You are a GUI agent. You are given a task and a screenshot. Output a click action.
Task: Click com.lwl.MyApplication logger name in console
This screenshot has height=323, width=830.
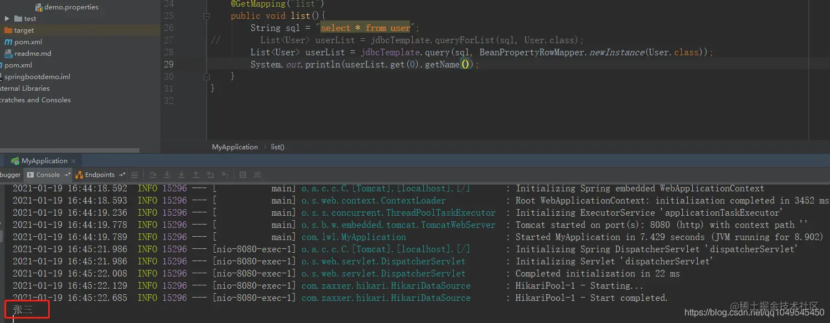click(x=354, y=237)
